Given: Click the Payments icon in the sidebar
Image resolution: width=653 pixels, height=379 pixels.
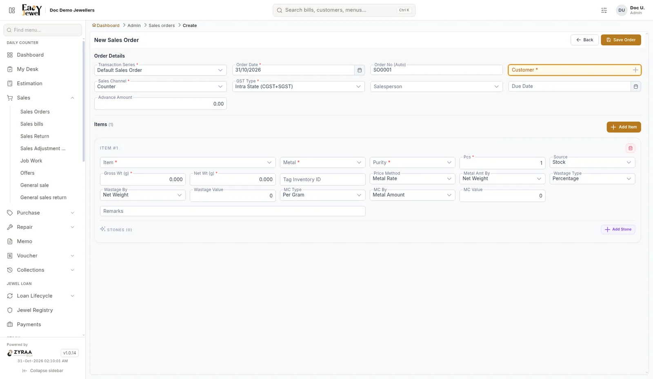Looking at the screenshot, I should (10, 324).
